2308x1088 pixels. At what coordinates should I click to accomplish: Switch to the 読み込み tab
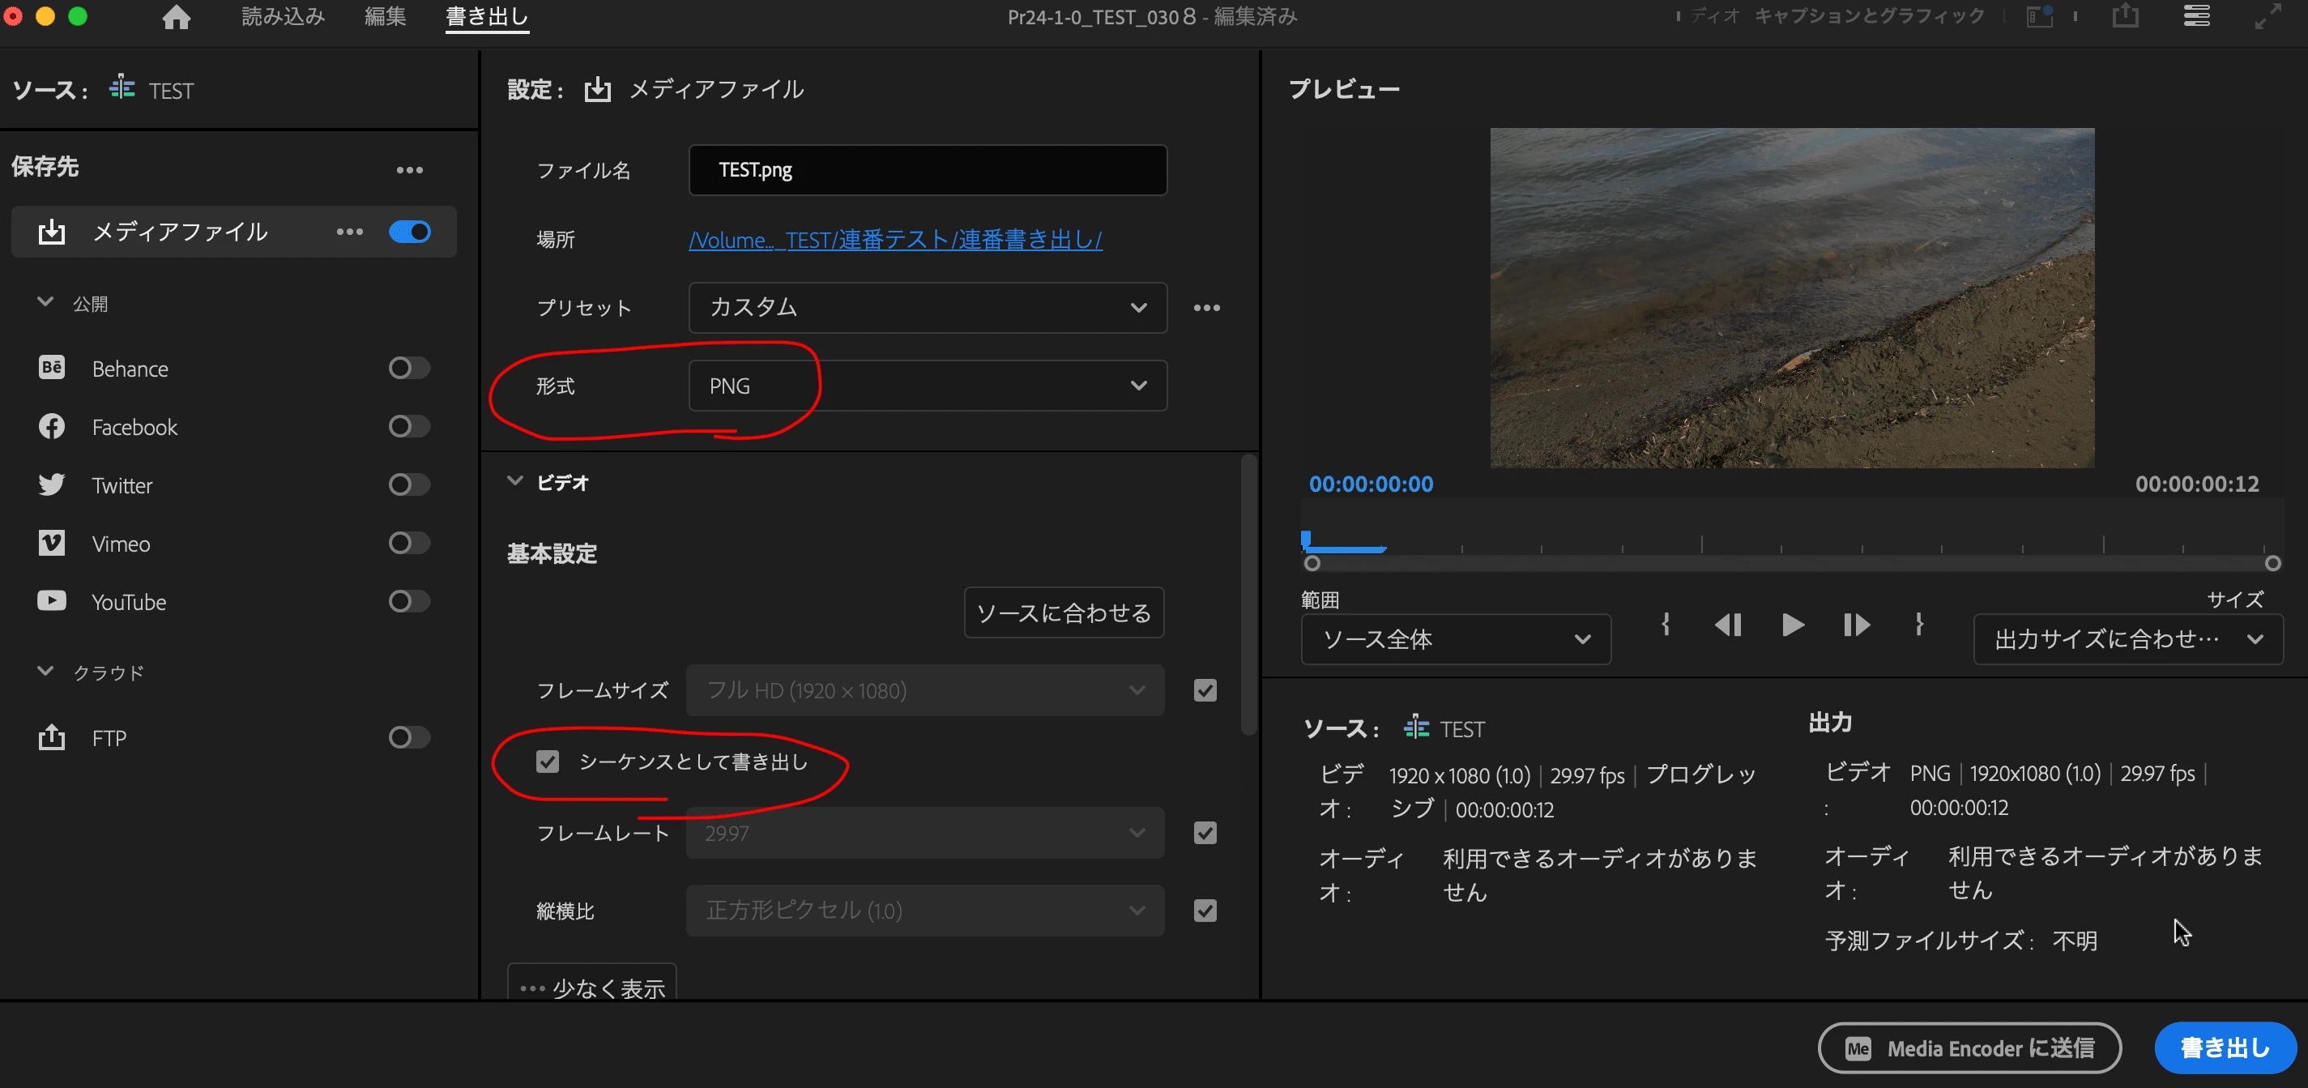pyautogui.click(x=283, y=16)
